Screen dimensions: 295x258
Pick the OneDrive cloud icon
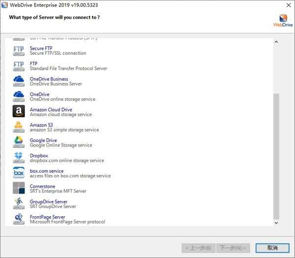19,96
